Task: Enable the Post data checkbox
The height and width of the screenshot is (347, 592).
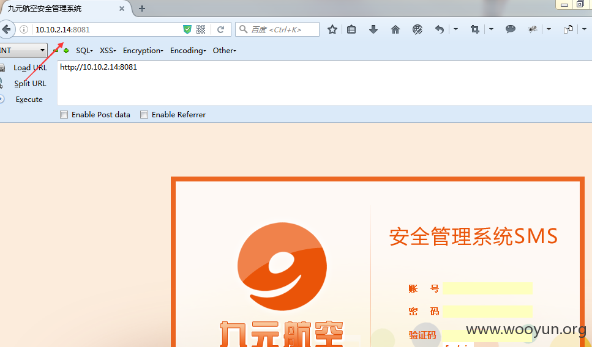Action: click(x=64, y=114)
